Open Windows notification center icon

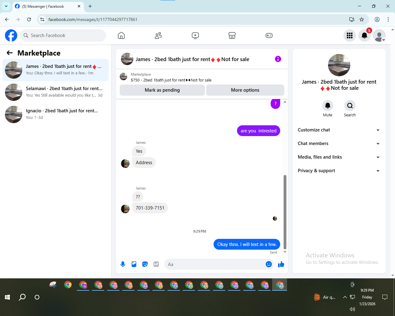[x=385, y=297]
